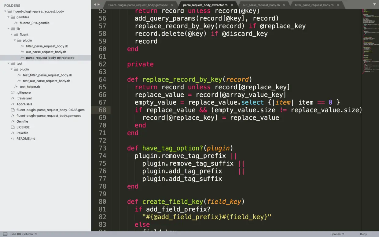Click the Appraisals code file icon
This screenshot has height=237, width=379.
(x=13, y=104)
